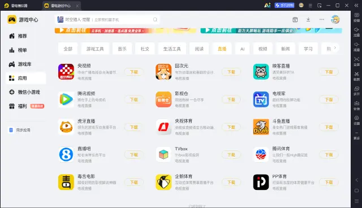Select the 全部 category tab
The image size is (362, 208).
(x=68, y=49)
